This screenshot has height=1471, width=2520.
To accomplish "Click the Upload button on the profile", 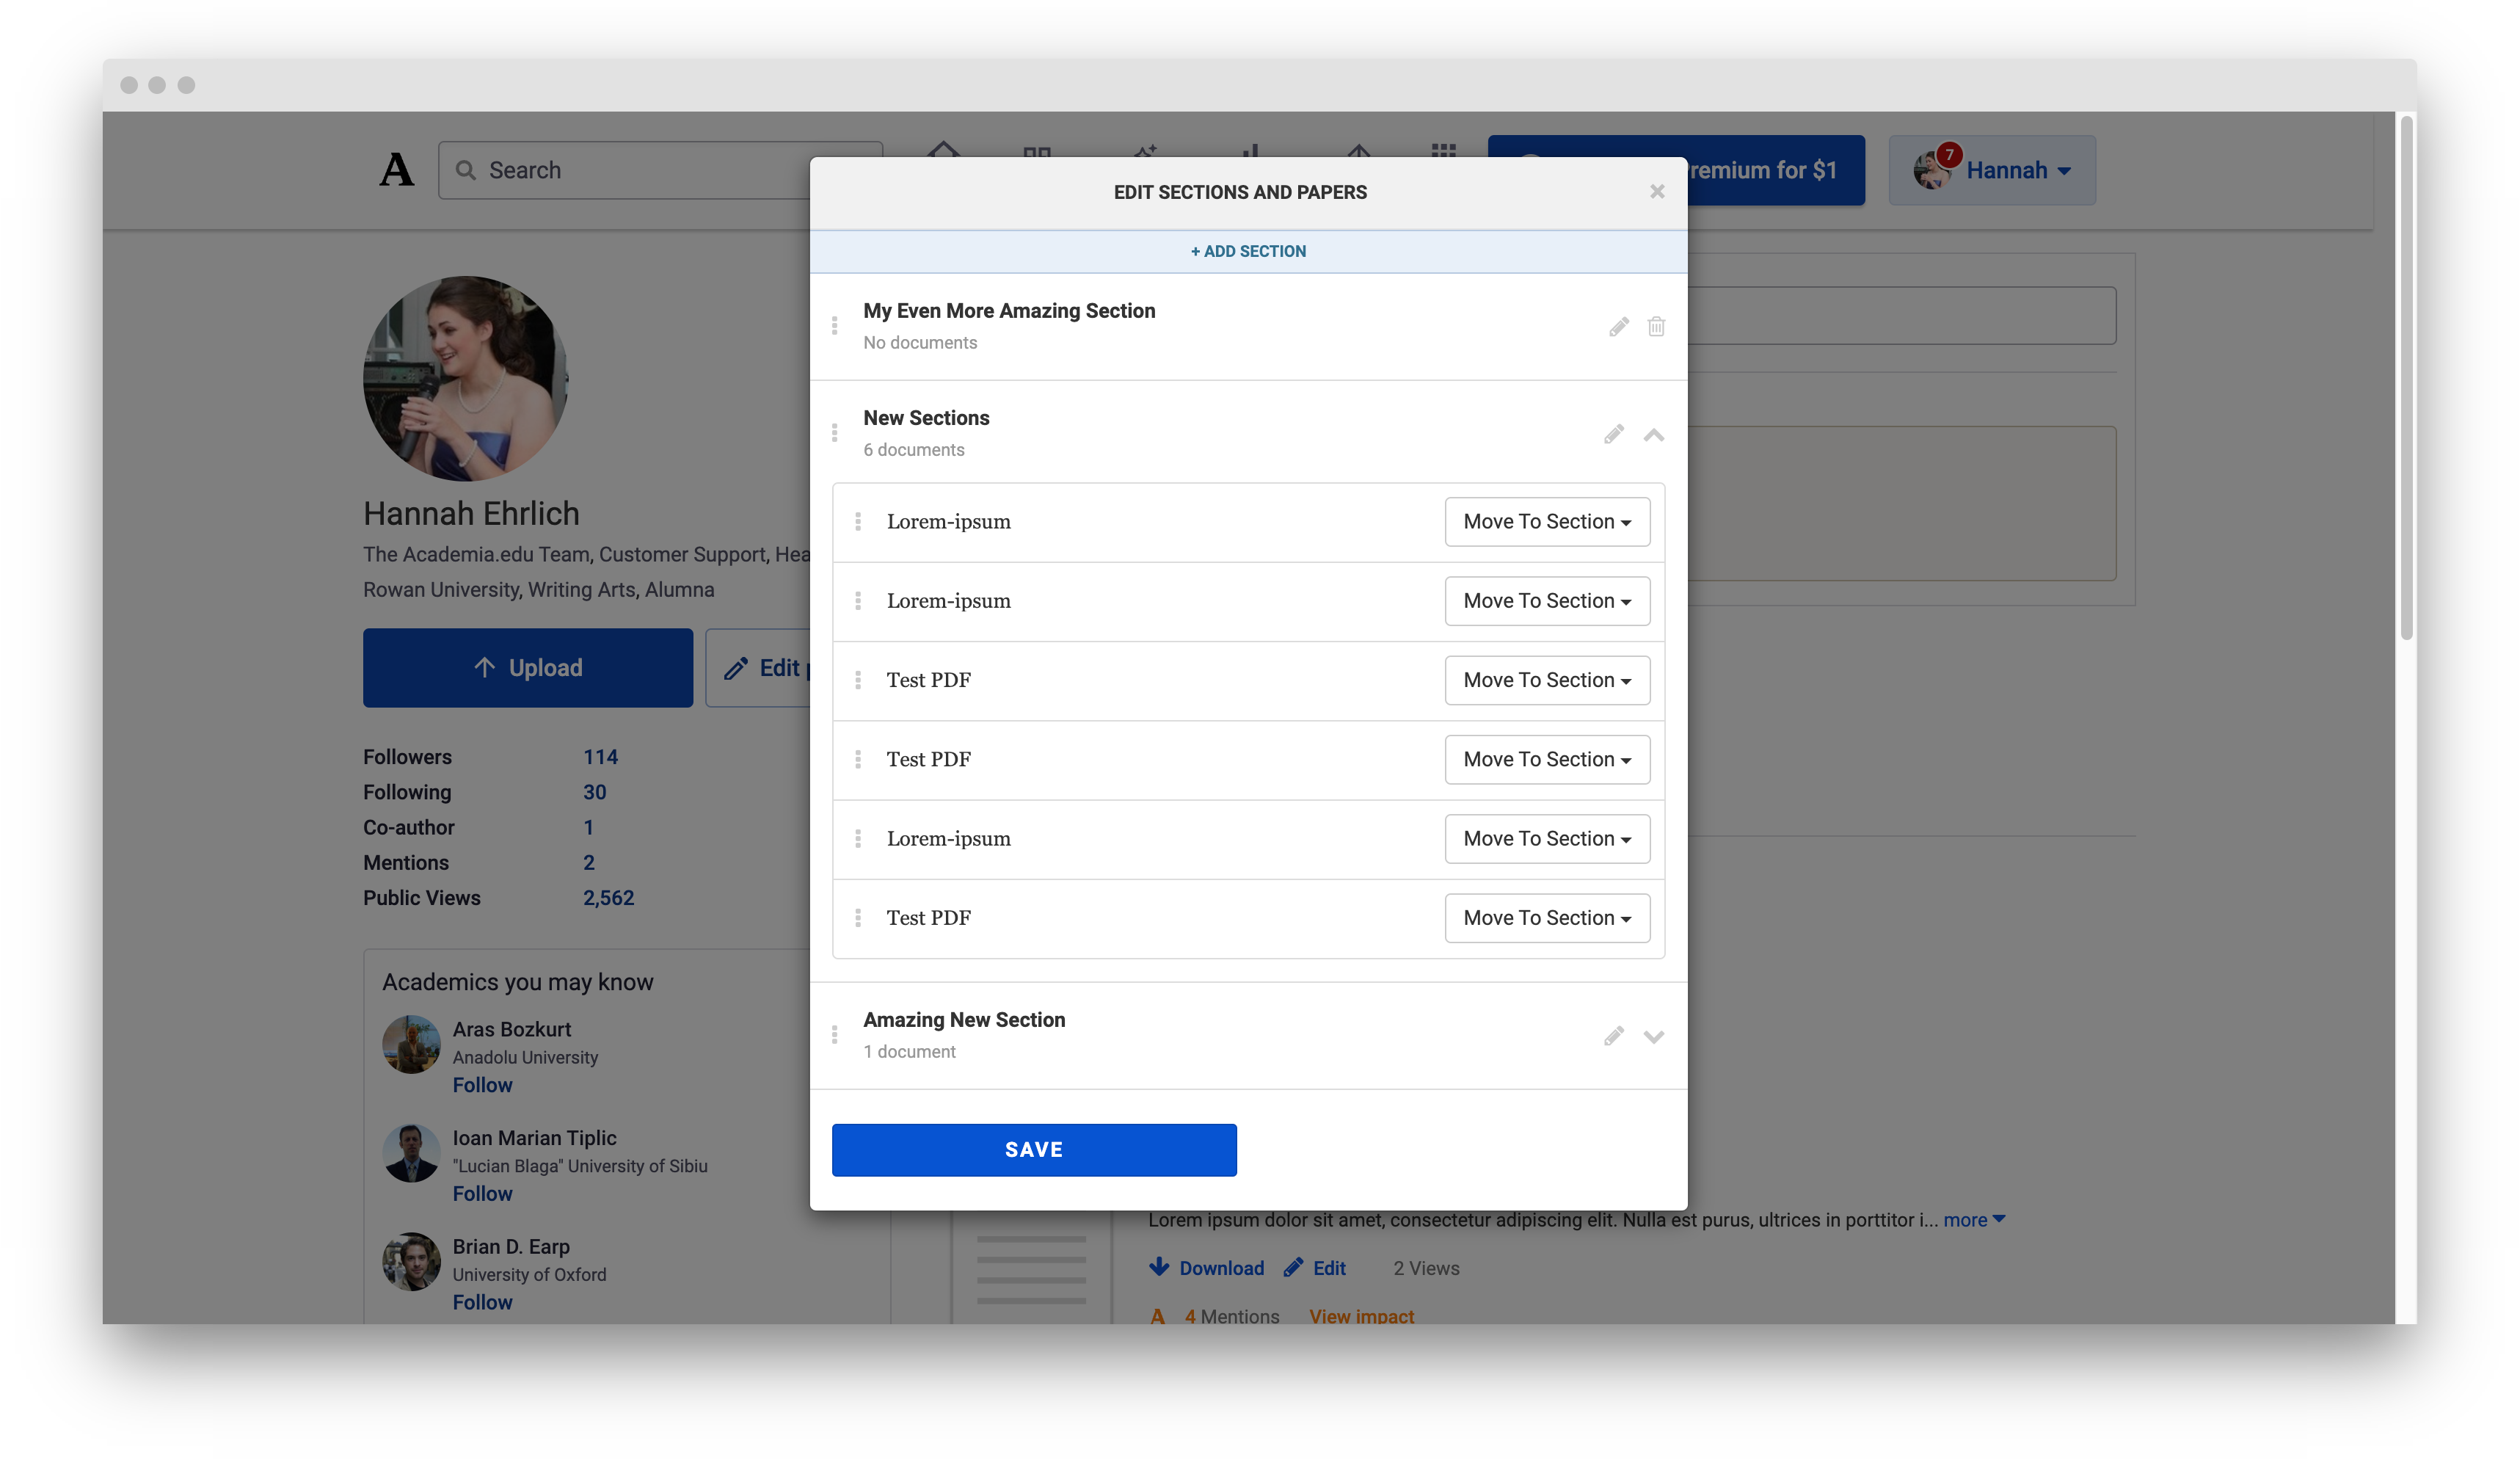I will tap(528, 668).
